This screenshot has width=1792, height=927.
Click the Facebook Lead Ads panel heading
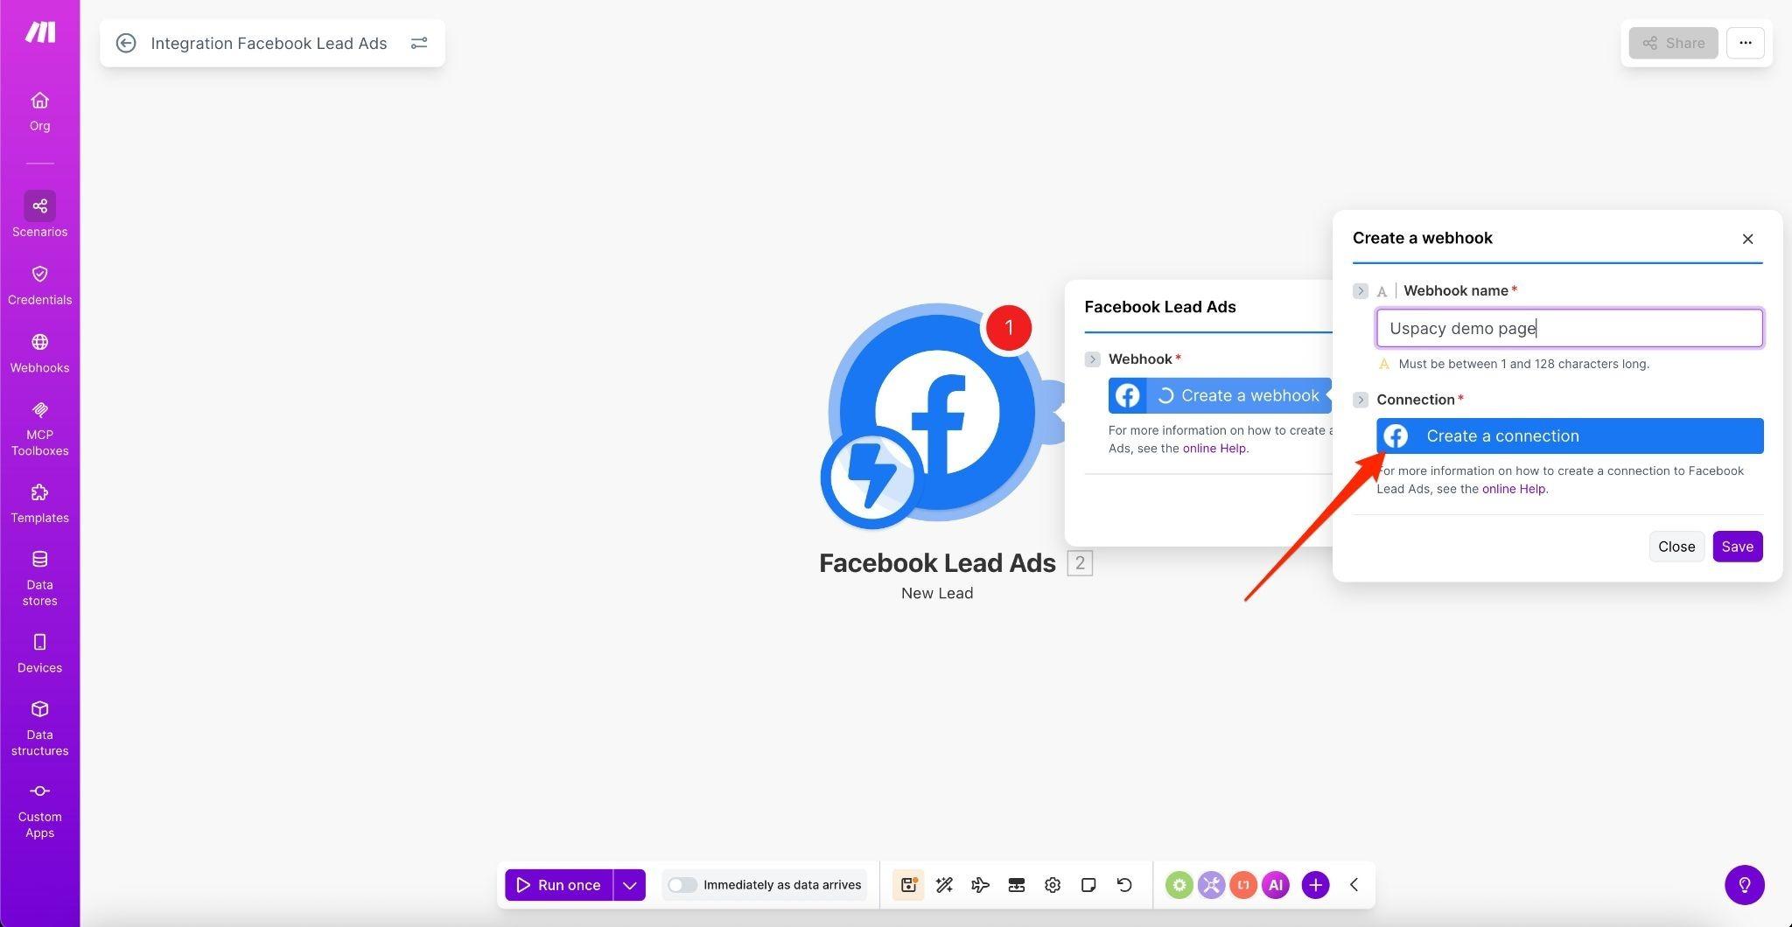click(x=1160, y=307)
